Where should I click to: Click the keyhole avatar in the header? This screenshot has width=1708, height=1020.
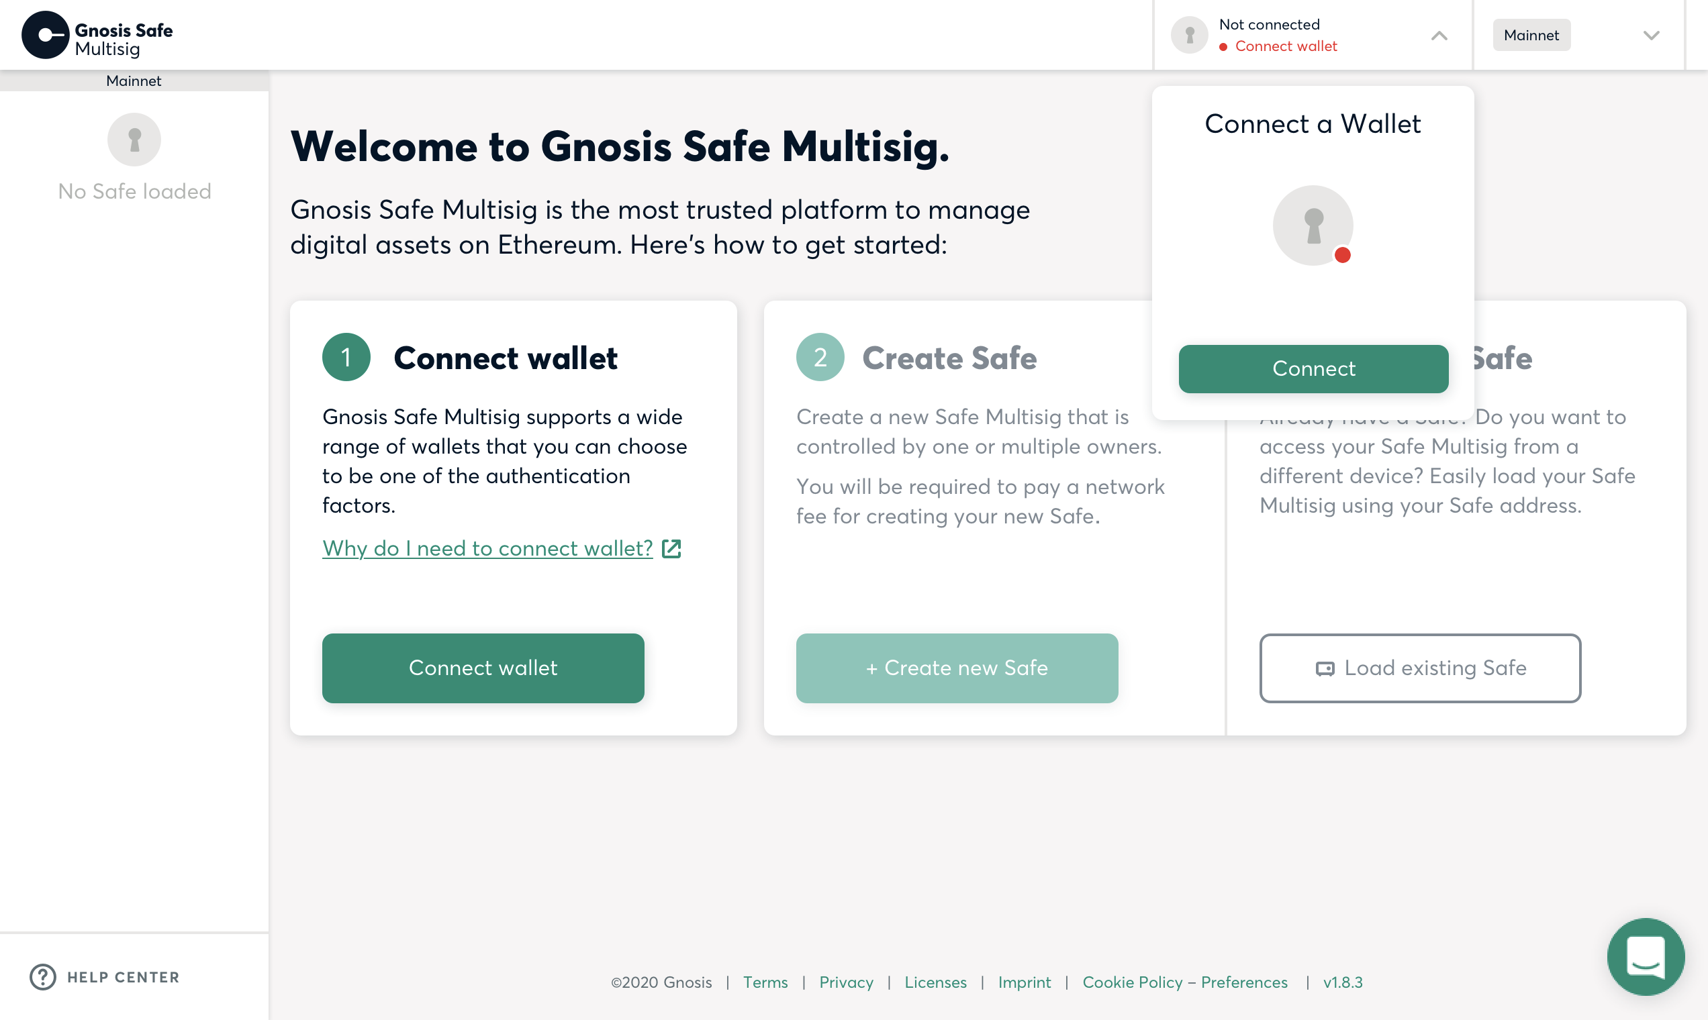click(x=1190, y=35)
